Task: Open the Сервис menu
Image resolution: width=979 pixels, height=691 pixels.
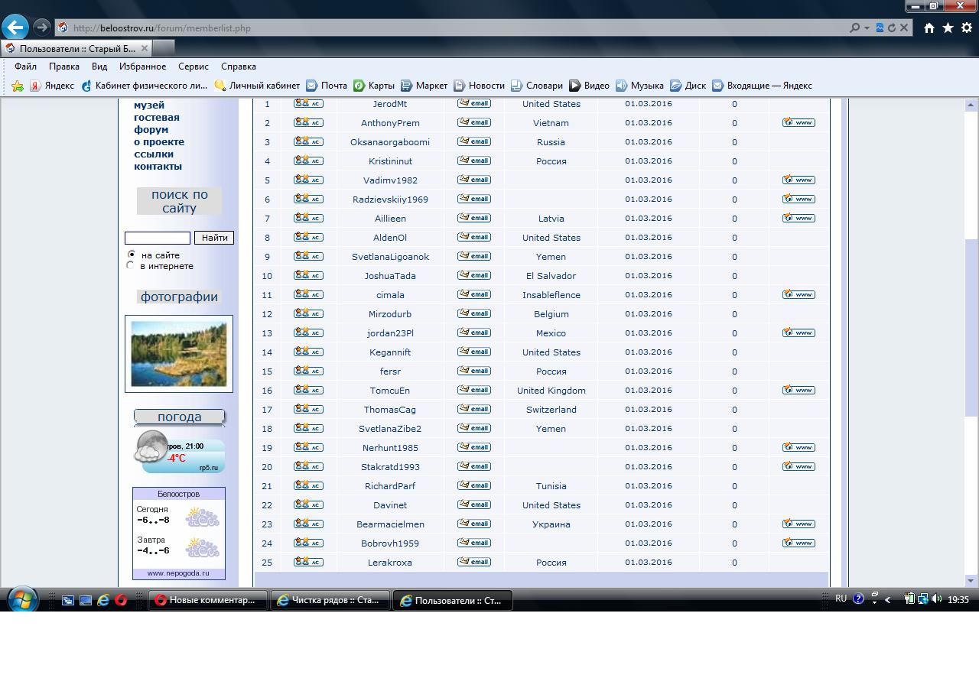Action: tap(194, 67)
